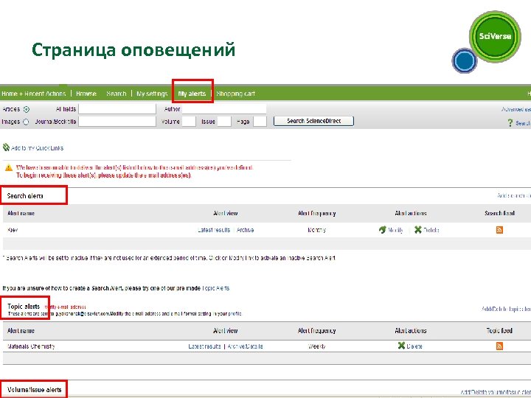This screenshot has height=398, width=531.
Task: Click the Author input field
Action: [224, 109]
